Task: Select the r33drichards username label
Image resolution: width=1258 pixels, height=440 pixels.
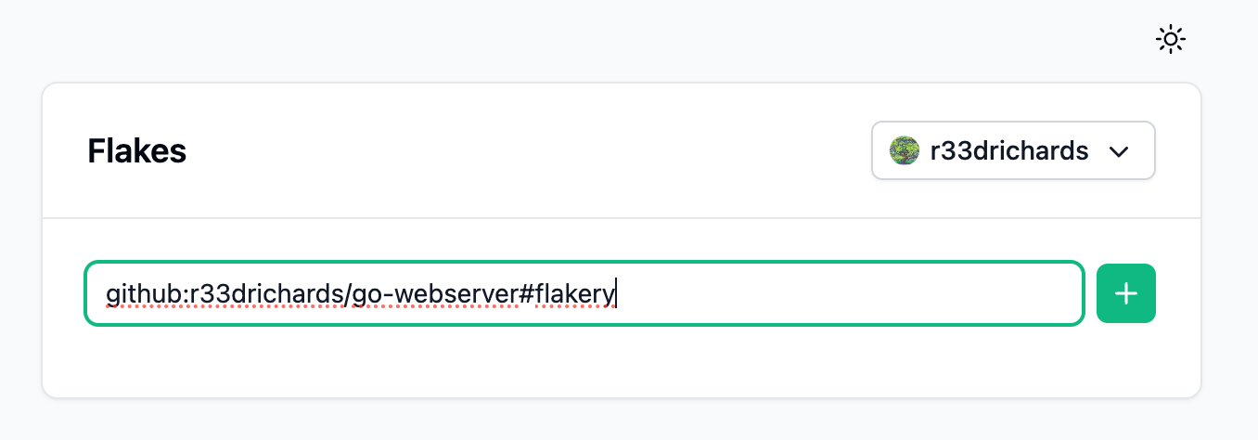Action: click(1008, 150)
